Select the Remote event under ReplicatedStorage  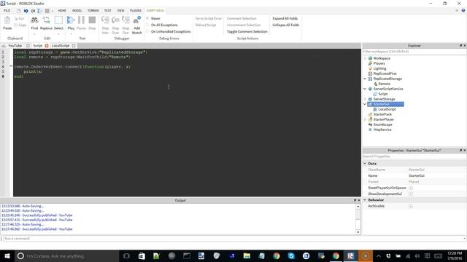pos(385,84)
